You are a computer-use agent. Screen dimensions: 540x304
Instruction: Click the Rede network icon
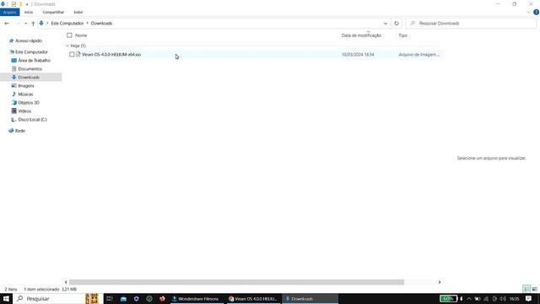(11, 131)
